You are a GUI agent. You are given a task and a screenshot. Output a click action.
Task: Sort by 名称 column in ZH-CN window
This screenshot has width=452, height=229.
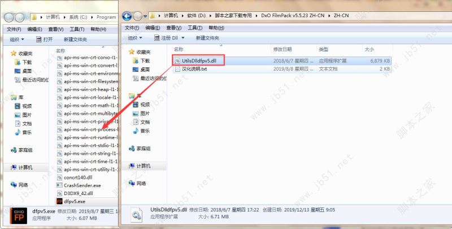click(x=179, y=49)
